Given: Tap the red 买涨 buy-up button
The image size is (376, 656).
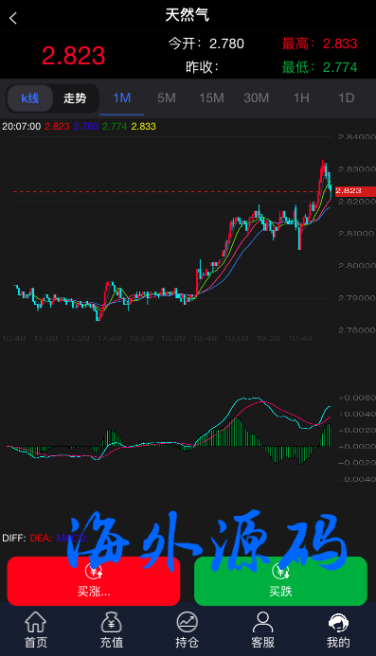Looking at the screenshot, I should [x=94, y=580].
